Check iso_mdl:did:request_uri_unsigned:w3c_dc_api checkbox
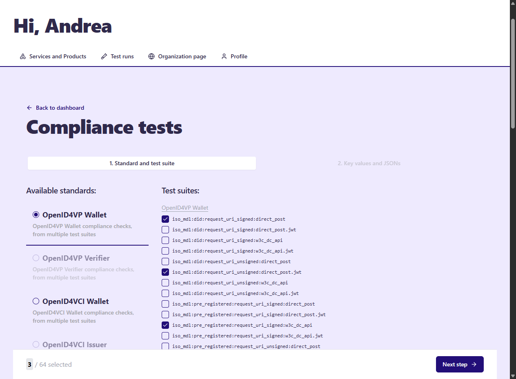Viewport: 516px width, 379px height. (x=165, y=283)
